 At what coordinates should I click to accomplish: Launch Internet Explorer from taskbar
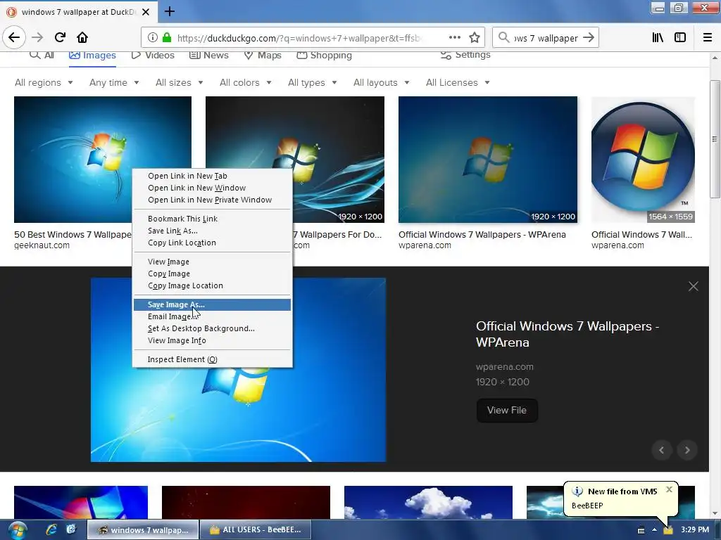tap(51, 529)
